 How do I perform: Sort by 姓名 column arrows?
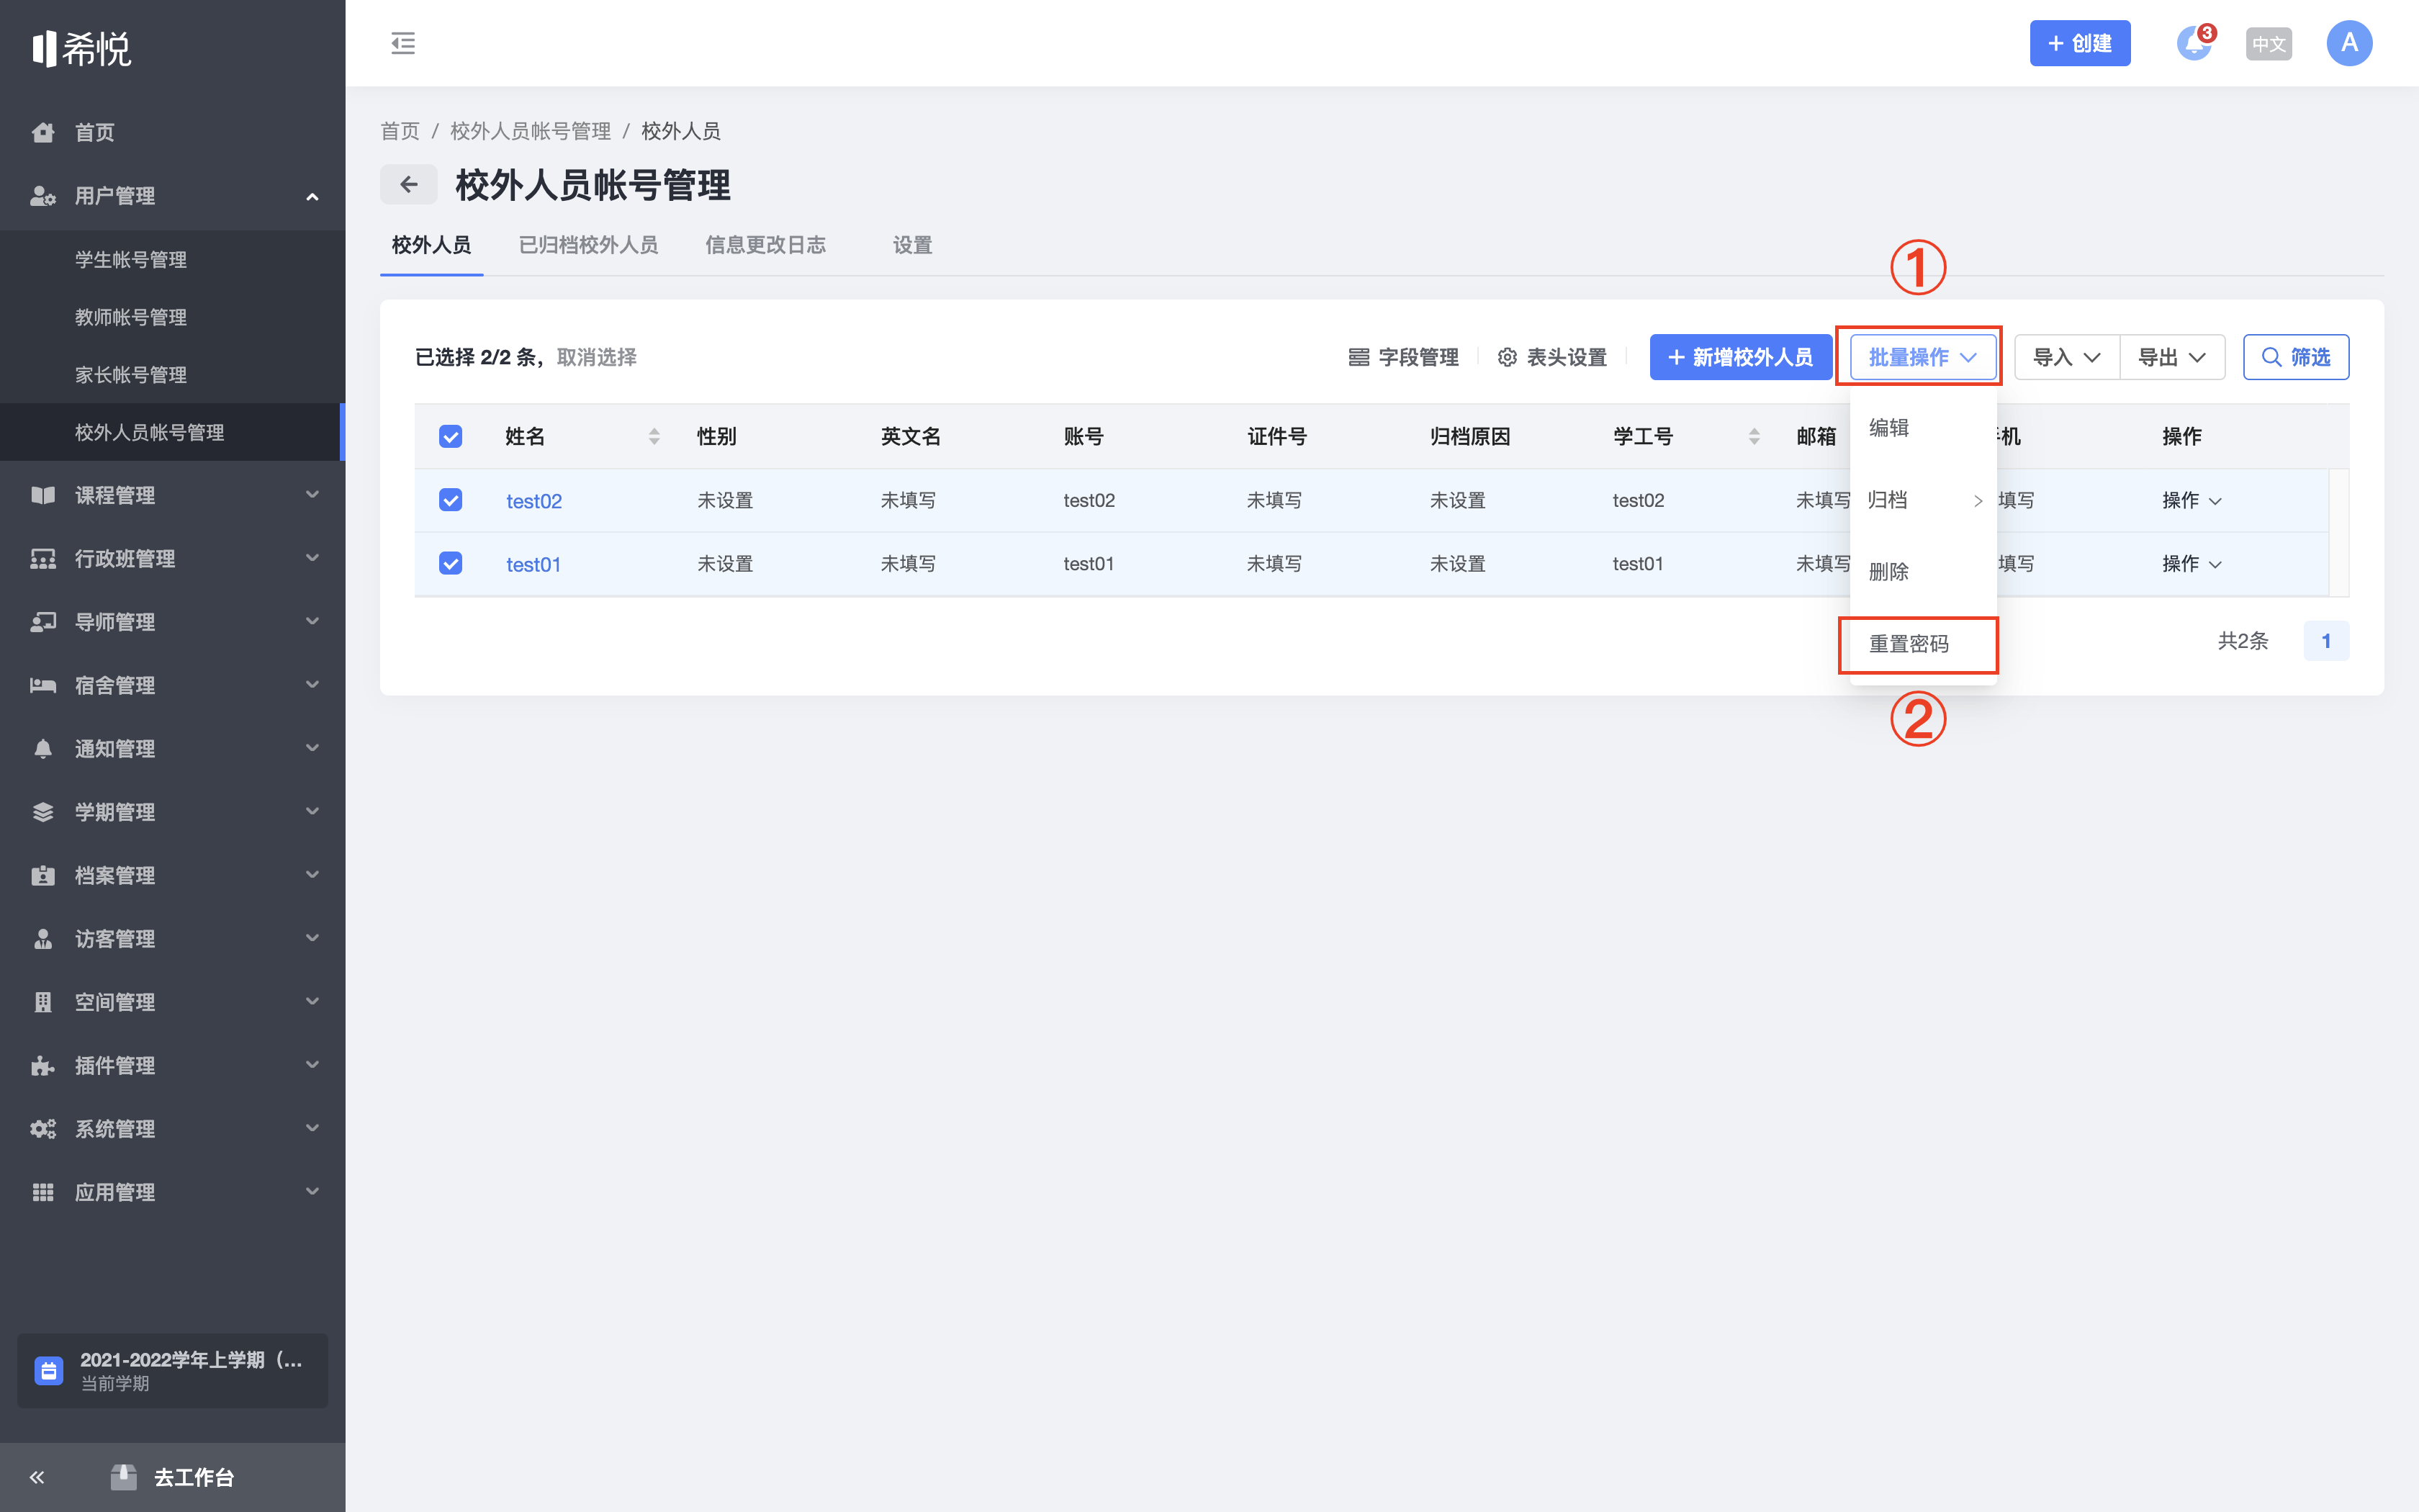coord(654,436)
